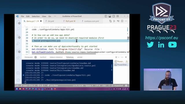Open the Search view in activity bar

tap(18, 29)
